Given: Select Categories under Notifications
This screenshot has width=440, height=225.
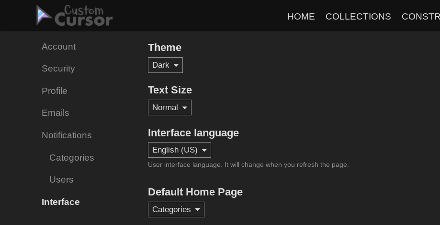Looking at the screenshot, I should click(x=71, y=158).
